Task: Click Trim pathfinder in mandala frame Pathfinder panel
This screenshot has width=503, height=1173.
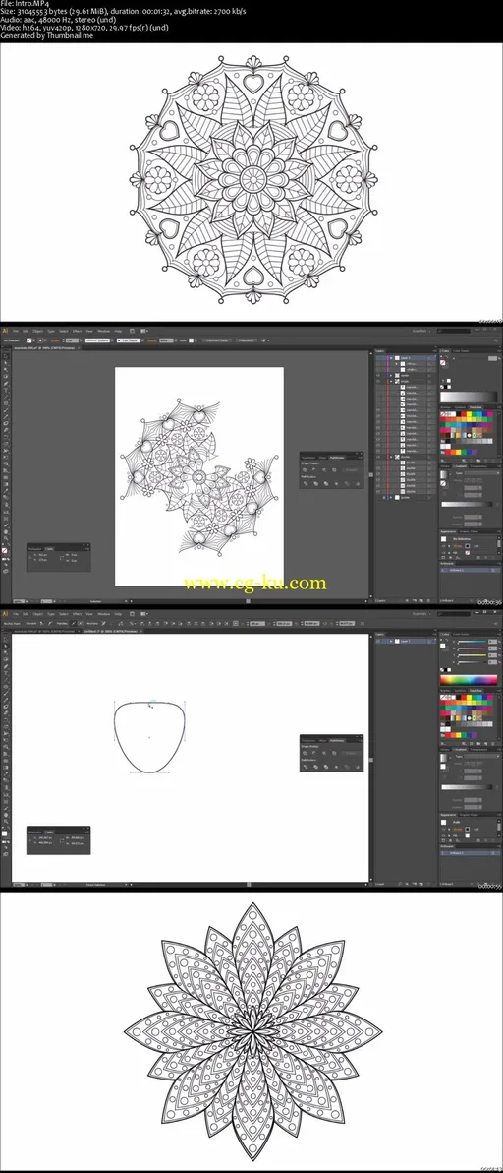Action: (315, 483)
